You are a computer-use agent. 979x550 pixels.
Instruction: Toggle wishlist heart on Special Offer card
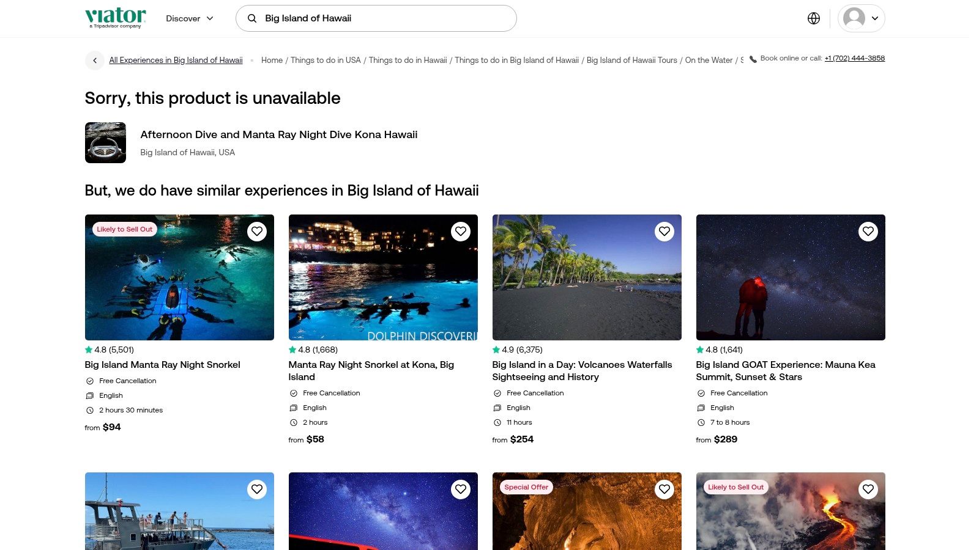click(x=664, y=490)
